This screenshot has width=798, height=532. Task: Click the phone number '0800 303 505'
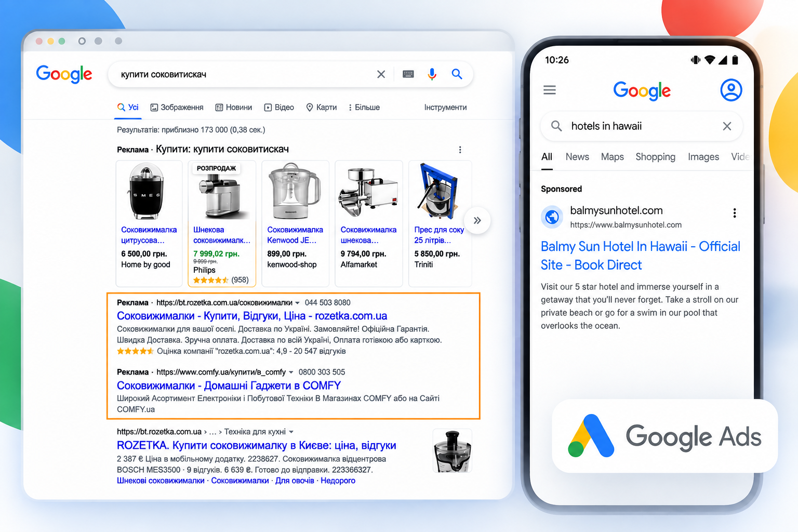coord(322,373)
